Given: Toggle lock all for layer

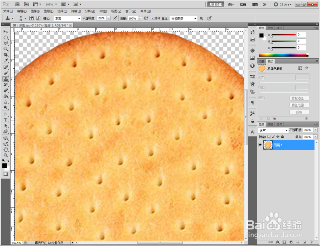Looking at the screenshot, I should coord(283,137).
